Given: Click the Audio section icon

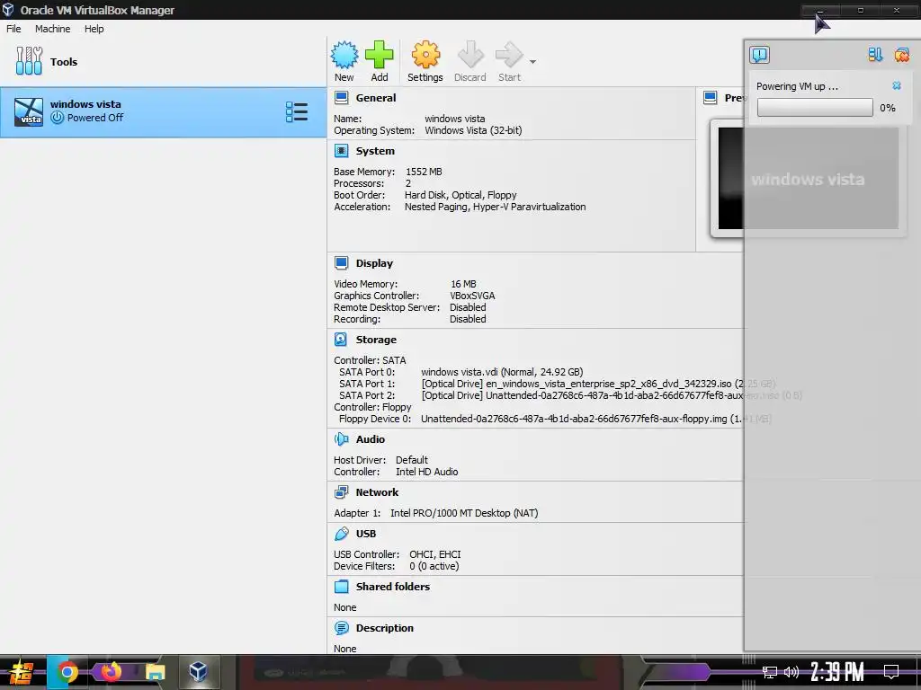Looking at the screenshot, I should [341, 438].
